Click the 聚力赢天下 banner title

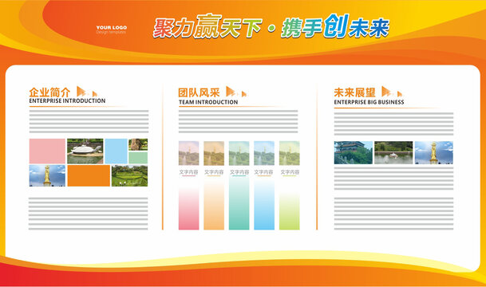pos(207,27)
